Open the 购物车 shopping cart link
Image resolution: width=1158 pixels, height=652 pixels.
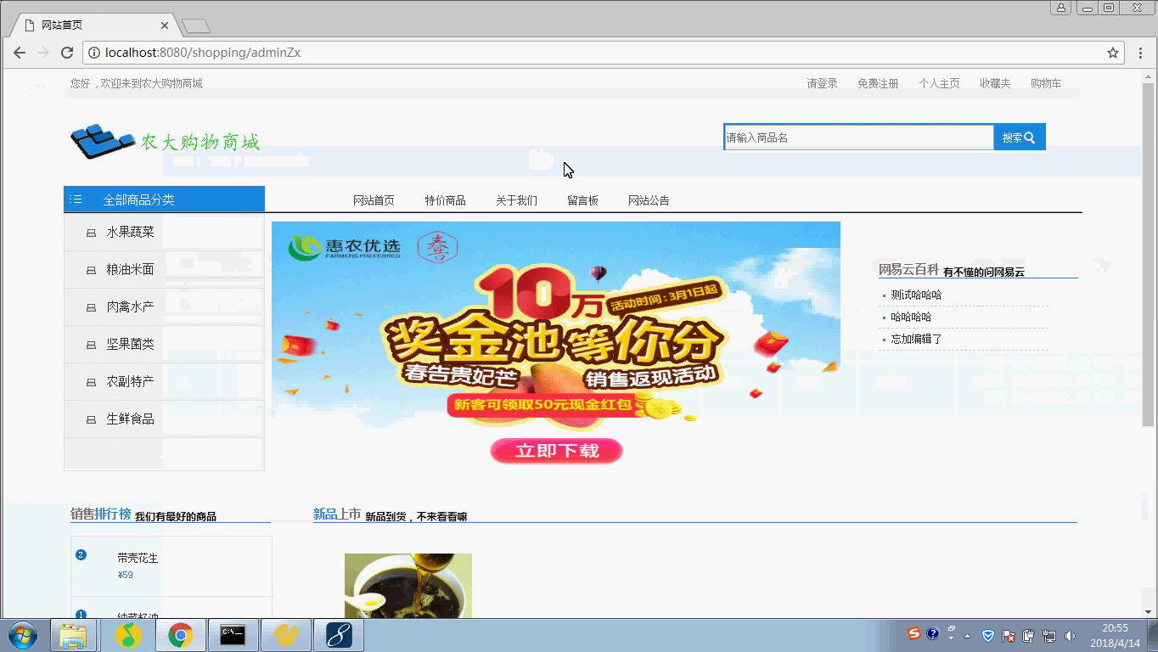(x=1046, y=83)
